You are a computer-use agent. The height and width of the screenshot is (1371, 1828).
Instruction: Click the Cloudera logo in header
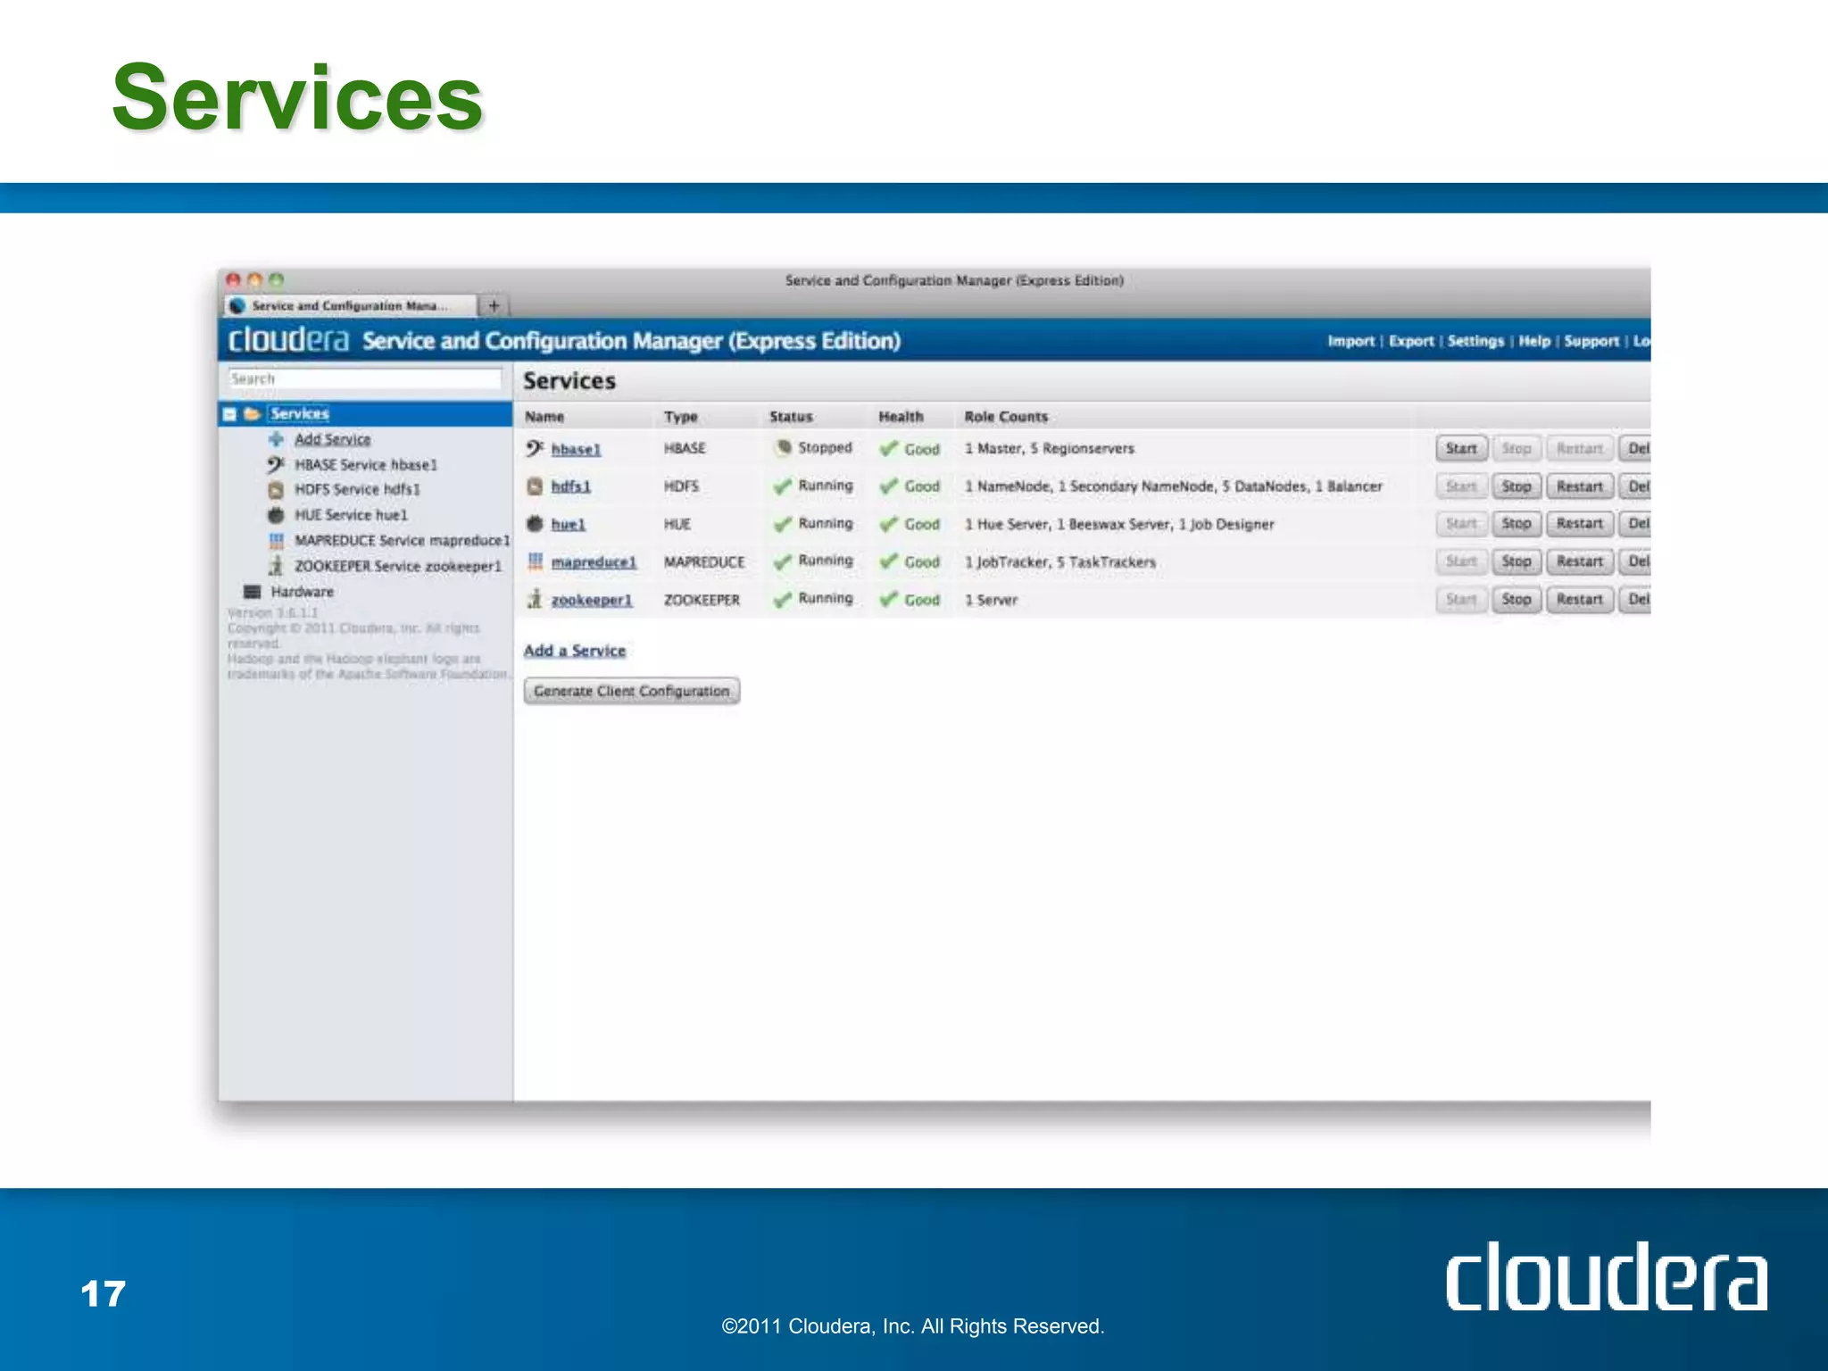(x=288, y=340)
